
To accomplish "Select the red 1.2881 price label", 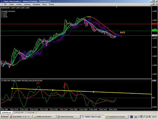I will 154,24.
